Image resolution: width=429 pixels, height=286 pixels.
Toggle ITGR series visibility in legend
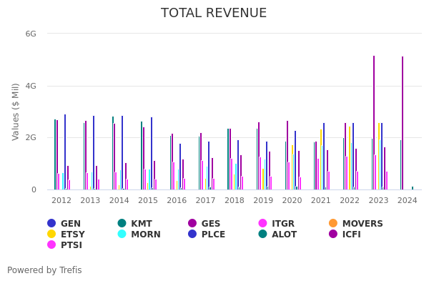tap(282, 224)
